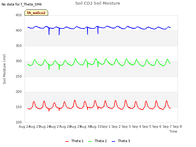Screen dimensions: 196x147
Task: Click the 450 y-axis label
Action: coord(19,15)
